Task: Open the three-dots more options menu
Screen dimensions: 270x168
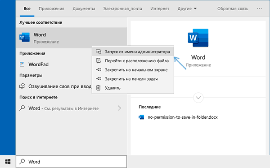Action: (259, 9)
